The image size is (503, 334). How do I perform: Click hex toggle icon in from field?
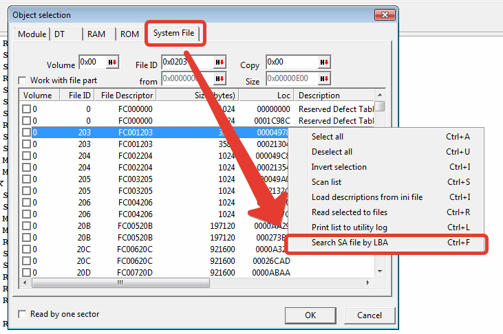tap(220, 78)
